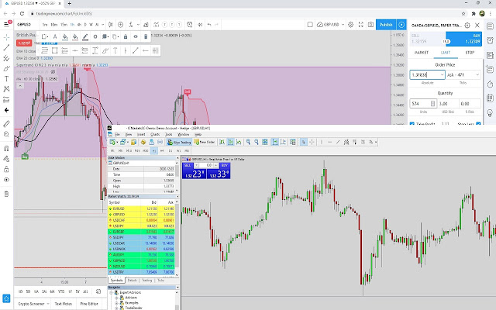This screenshot has width=496, height=310.
Task: Select the trend line tool in TradingView sidebar
Action: coord(6,48)
